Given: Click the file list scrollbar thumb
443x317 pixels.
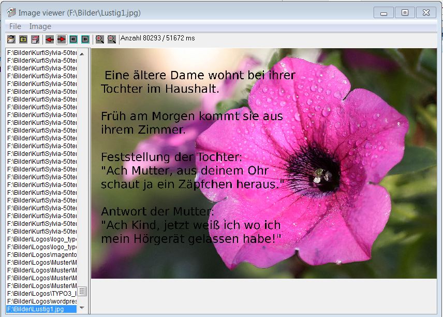Looking at the screenshot, I should [82, 292].
